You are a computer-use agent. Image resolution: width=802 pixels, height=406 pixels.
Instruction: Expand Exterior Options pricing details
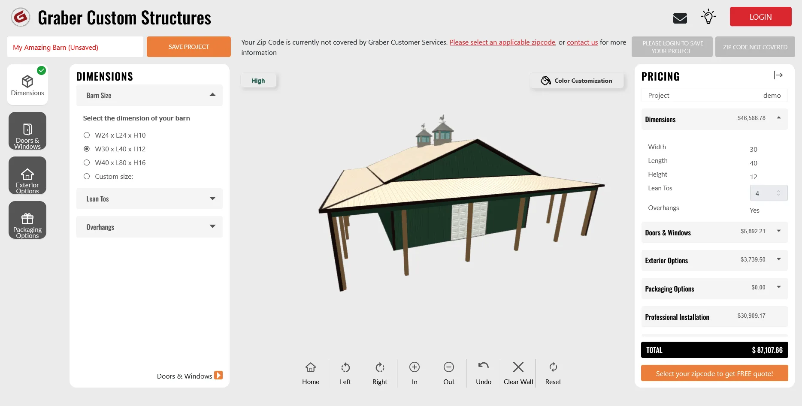714,260
